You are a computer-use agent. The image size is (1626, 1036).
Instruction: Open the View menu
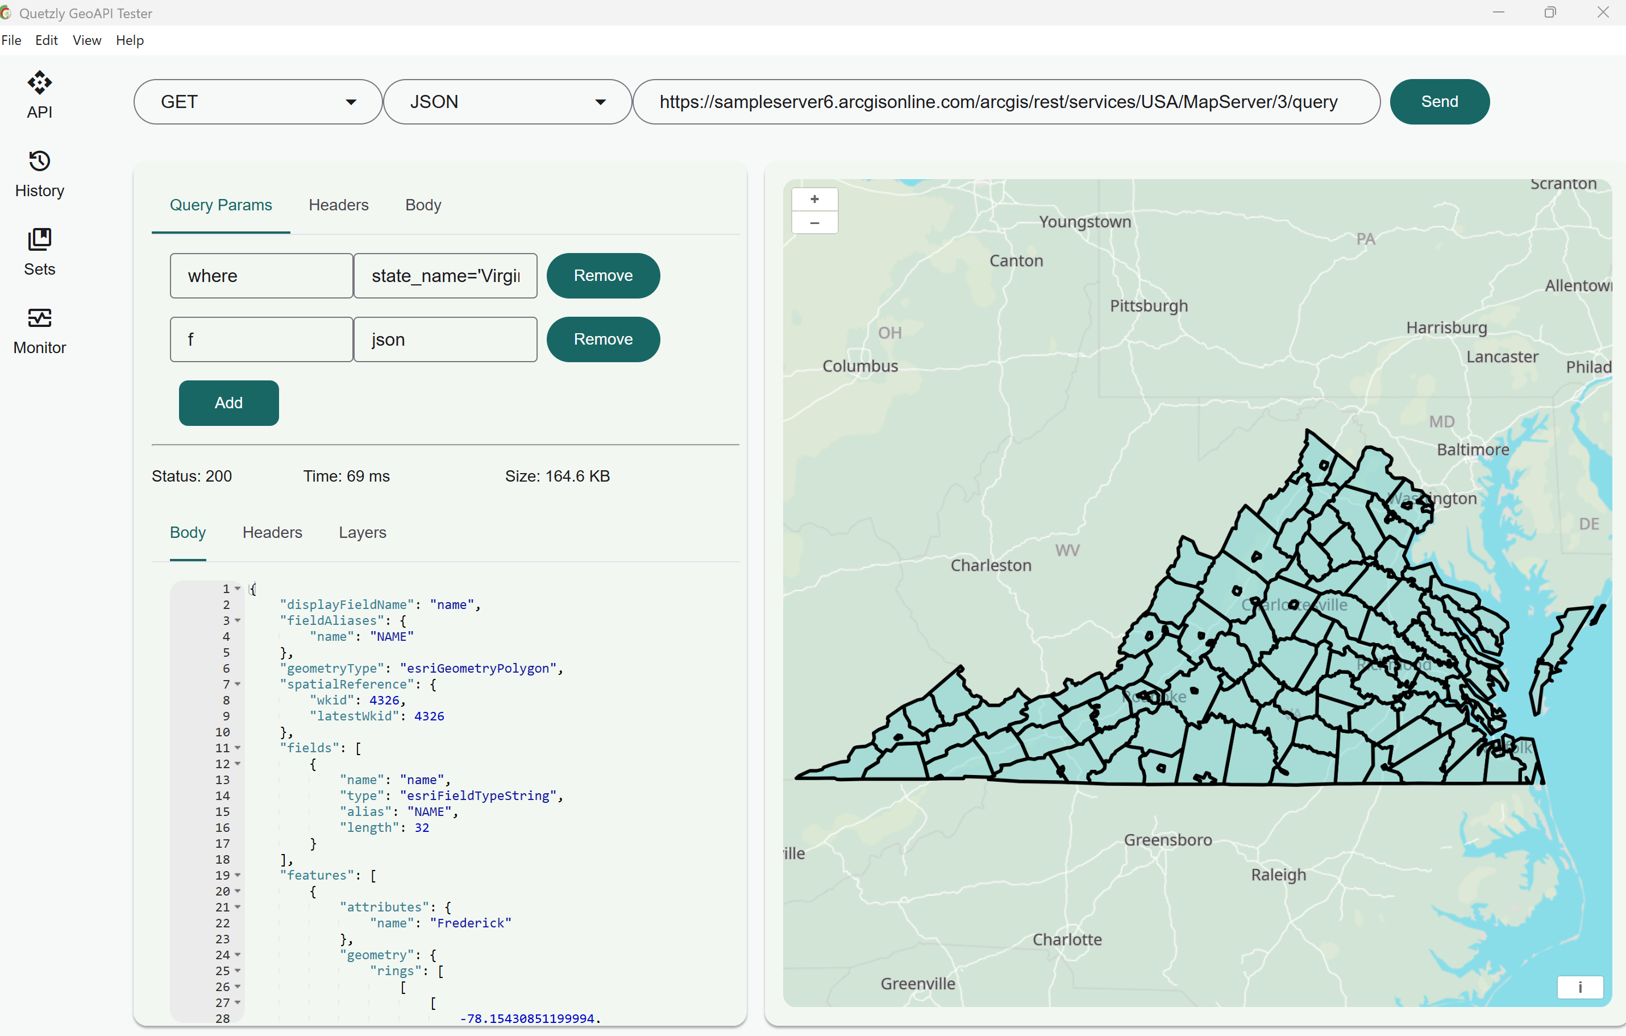(86, 40)
